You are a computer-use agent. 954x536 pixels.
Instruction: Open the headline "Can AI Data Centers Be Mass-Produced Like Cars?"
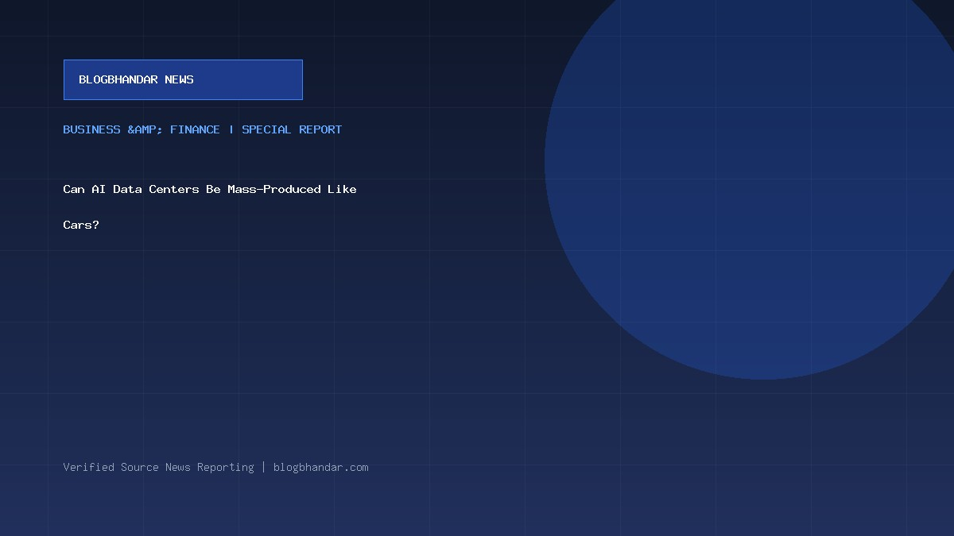tap(210, 206)
